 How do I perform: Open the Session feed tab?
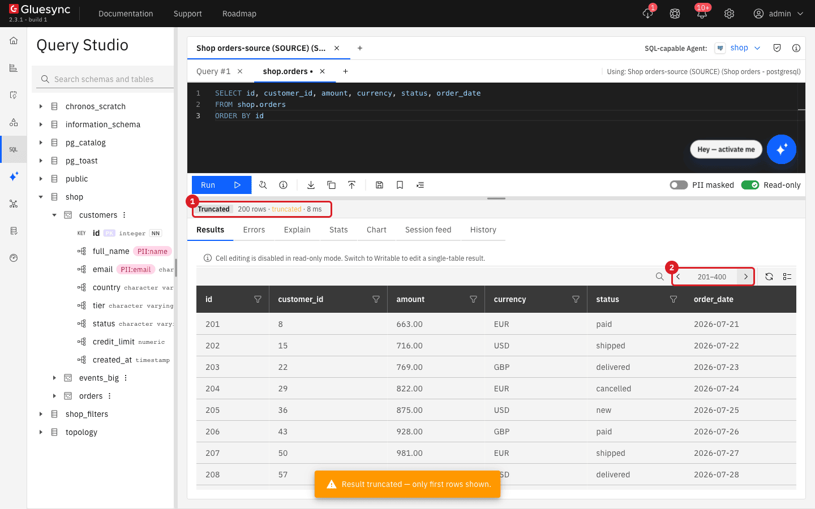tap(428, 230)
